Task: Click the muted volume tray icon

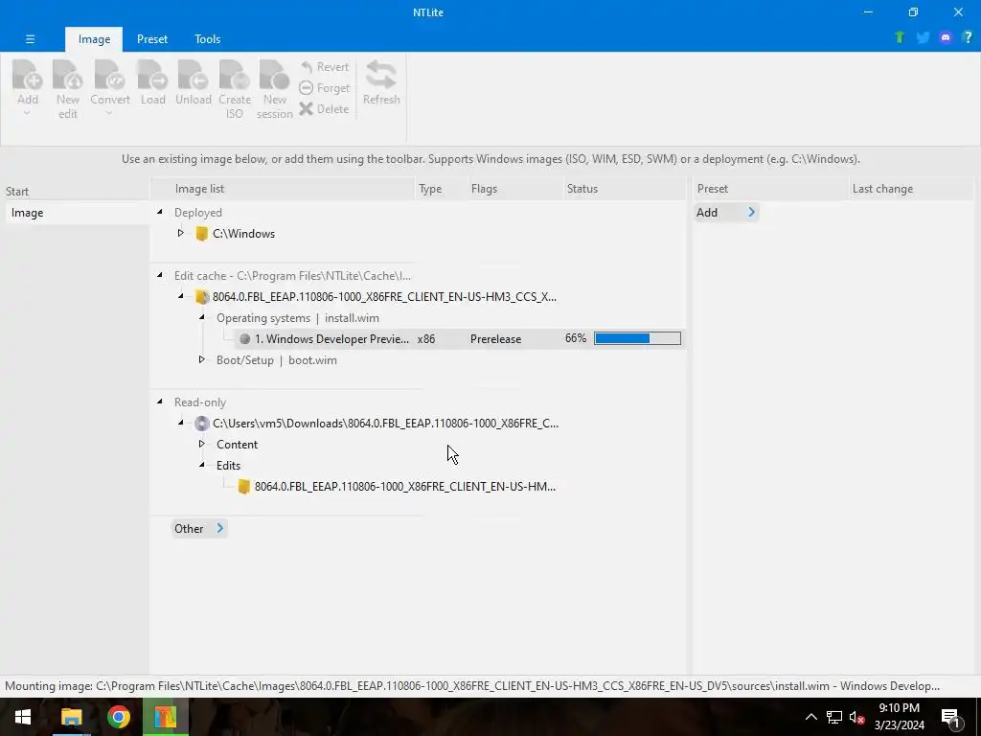Action: 856,717
